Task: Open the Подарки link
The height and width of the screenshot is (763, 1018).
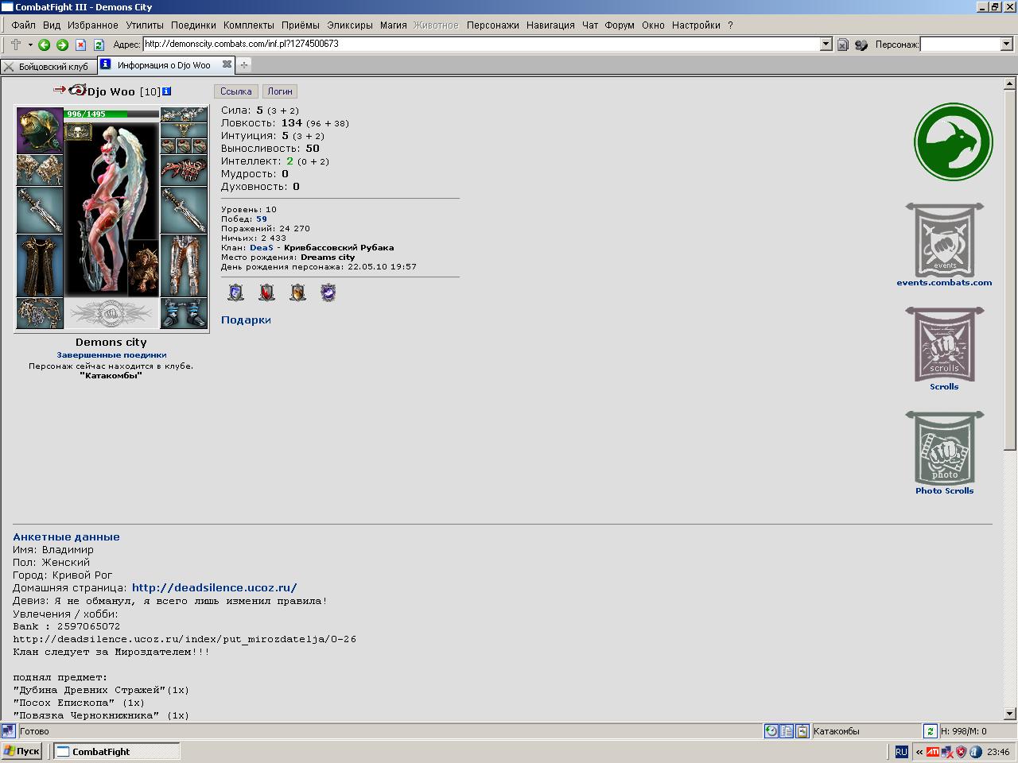Action: (x=246, y=320)
